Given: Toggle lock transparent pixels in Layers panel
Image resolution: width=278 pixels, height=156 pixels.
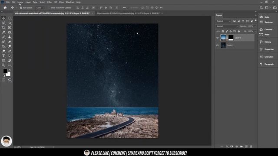Looking at the screenshot, I should click(223, 31).
